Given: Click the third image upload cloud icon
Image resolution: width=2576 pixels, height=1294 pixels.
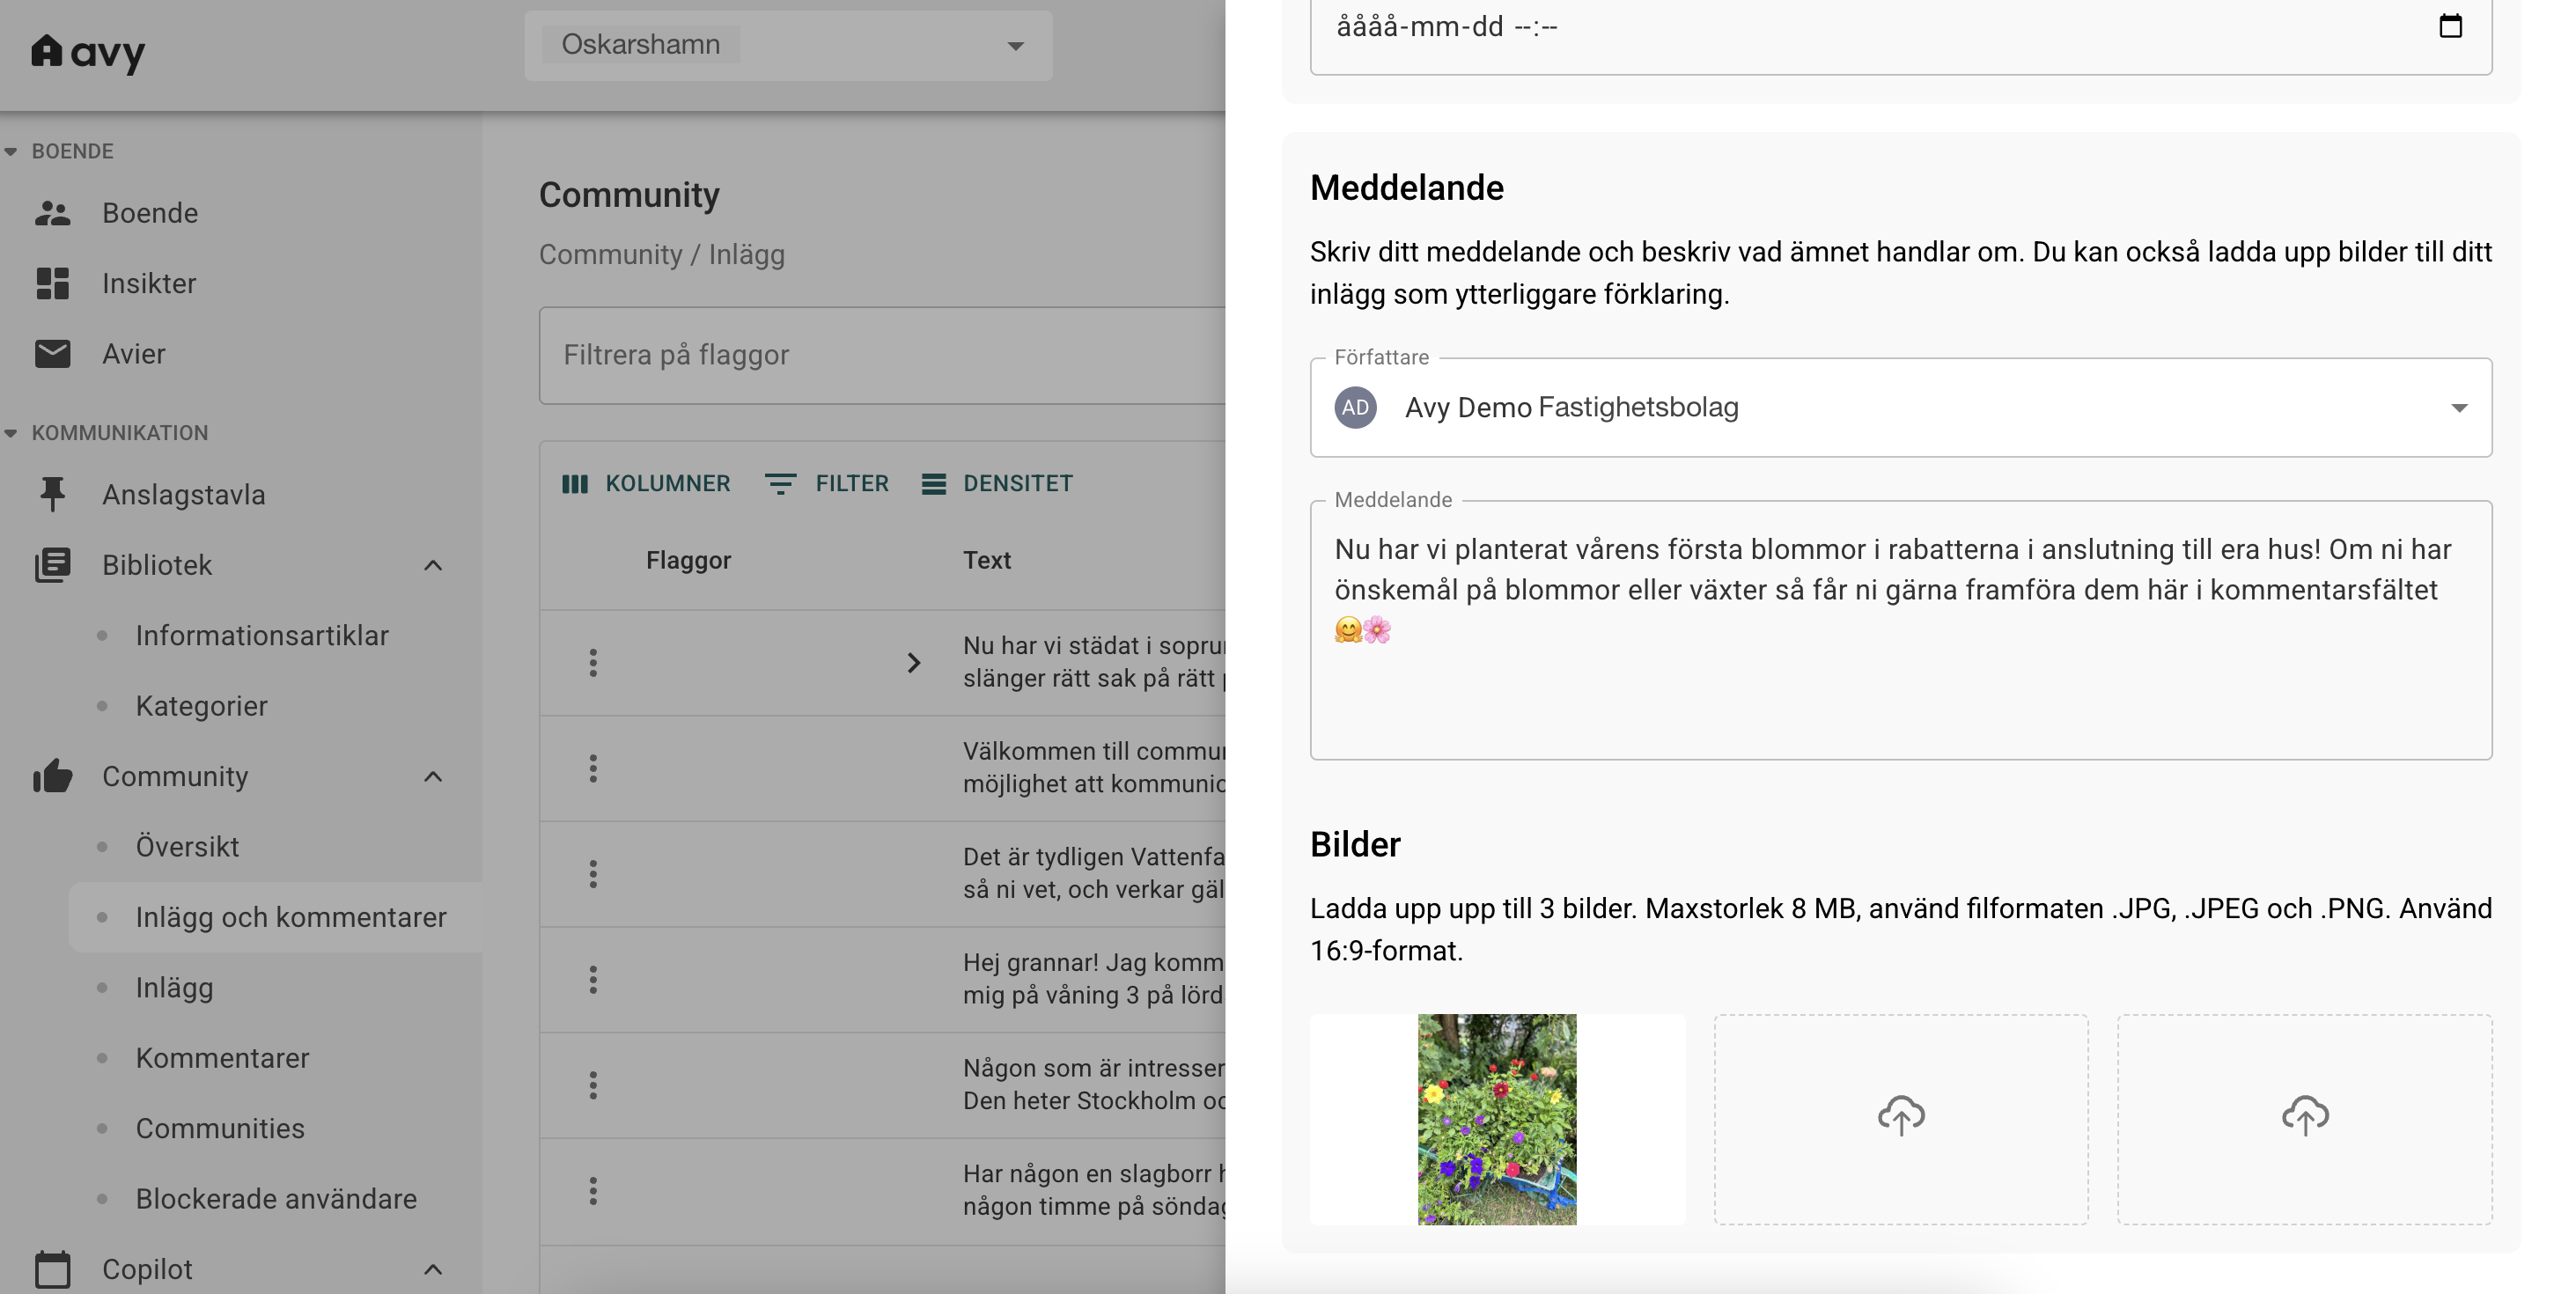Looking at the screenshot, I should click(2305, 1115).
